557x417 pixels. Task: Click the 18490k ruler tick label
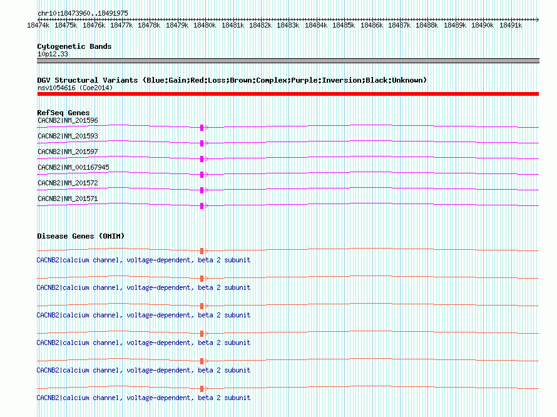483,25
